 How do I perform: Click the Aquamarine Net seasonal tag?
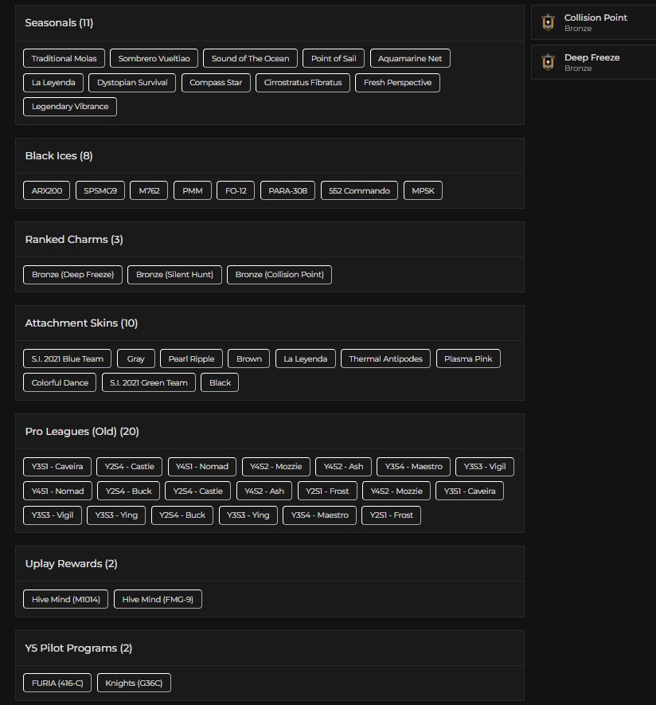coord(410,58)
